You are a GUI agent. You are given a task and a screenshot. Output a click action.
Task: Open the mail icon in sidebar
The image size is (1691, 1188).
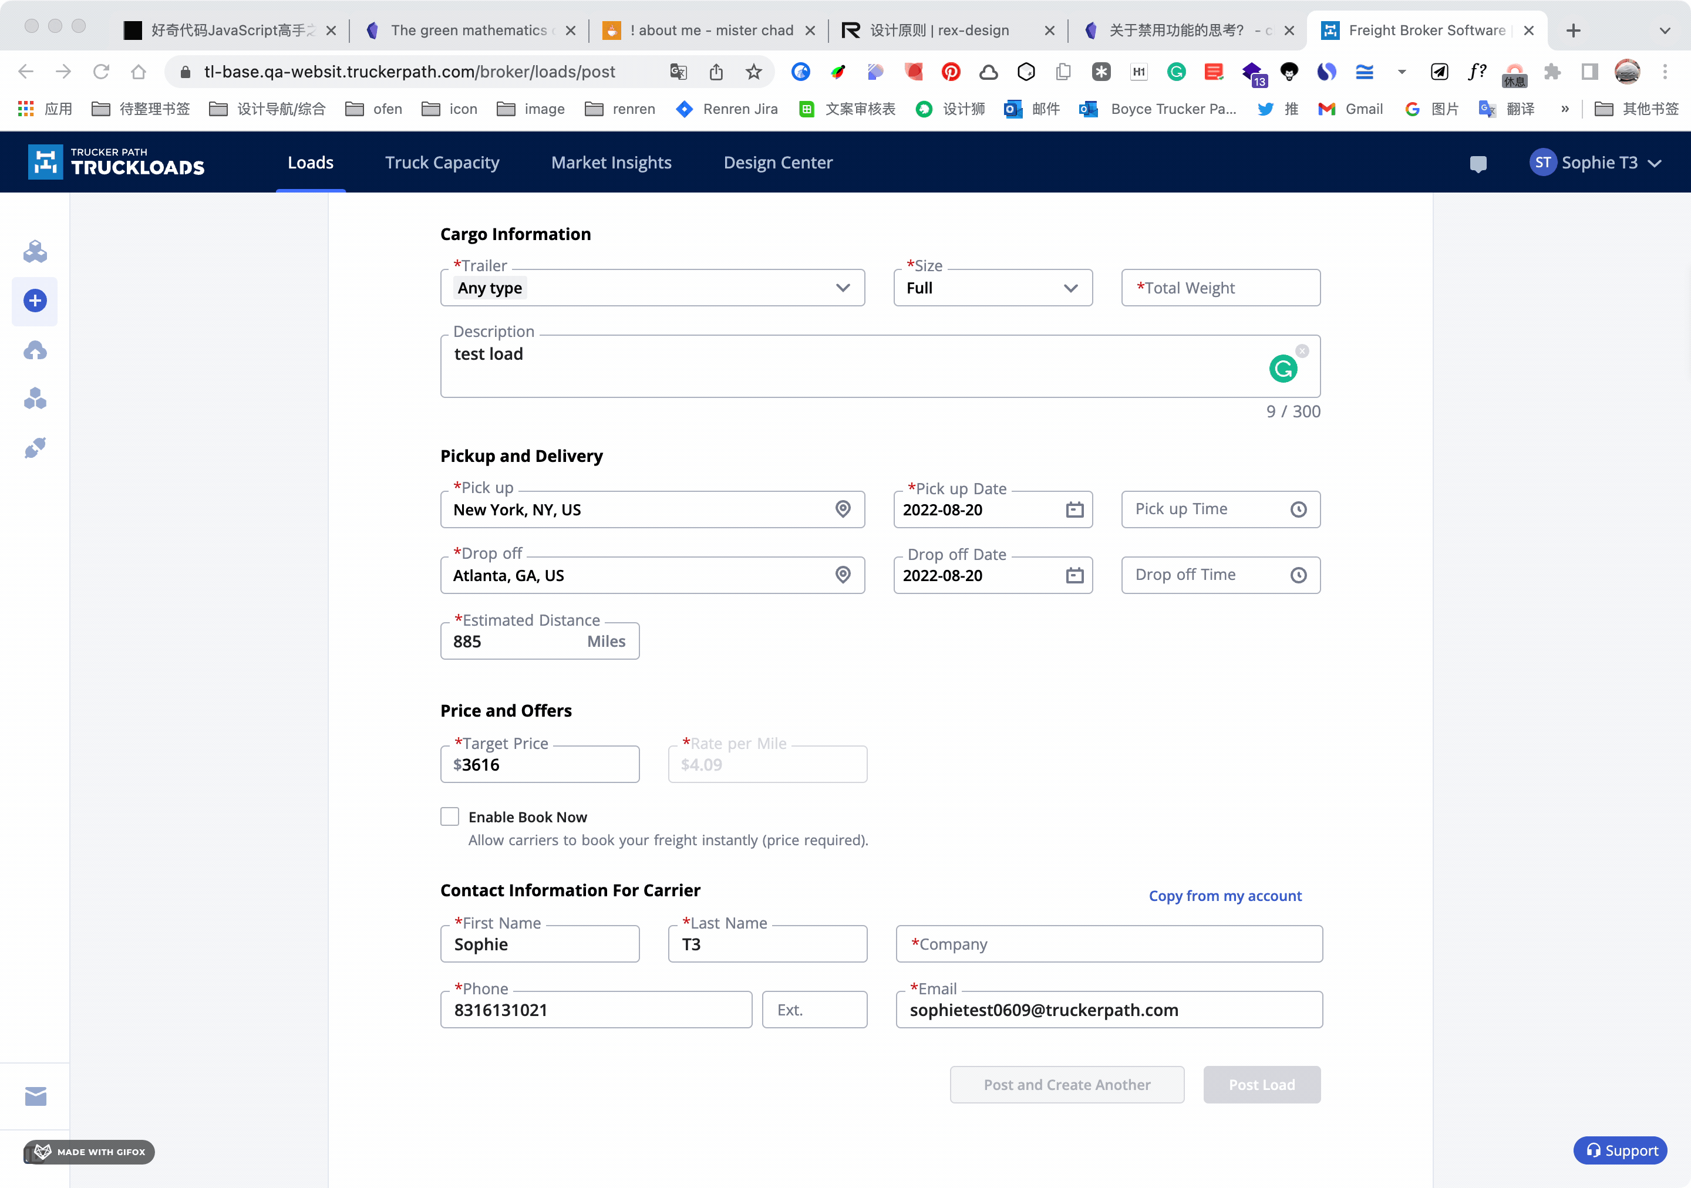(x=35, y=1096)
